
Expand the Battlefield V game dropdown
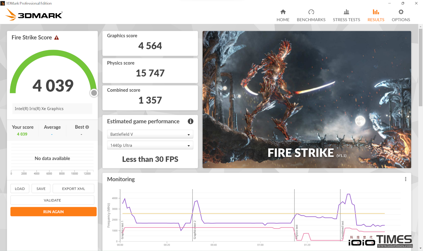[150, 134]
